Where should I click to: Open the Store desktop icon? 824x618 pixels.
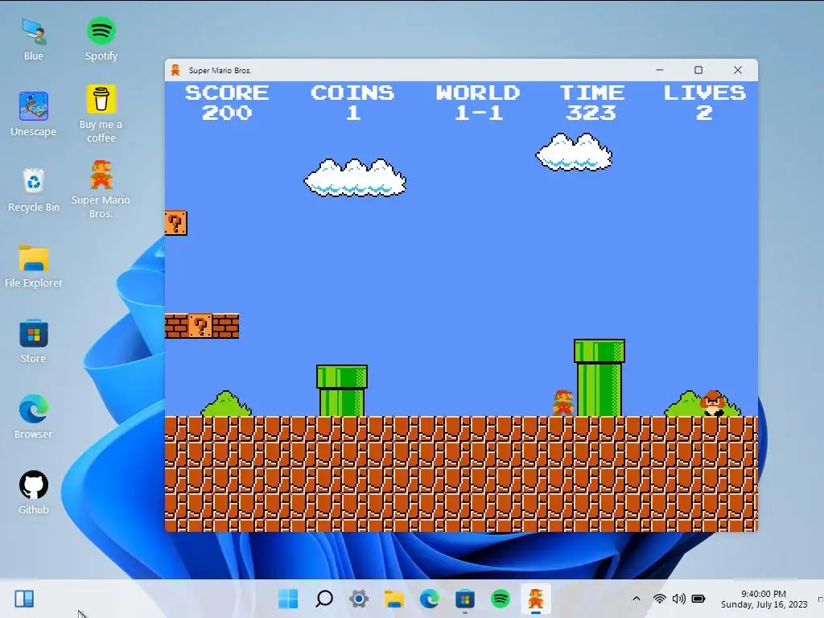pyautogui.click(x=34, y=341)
